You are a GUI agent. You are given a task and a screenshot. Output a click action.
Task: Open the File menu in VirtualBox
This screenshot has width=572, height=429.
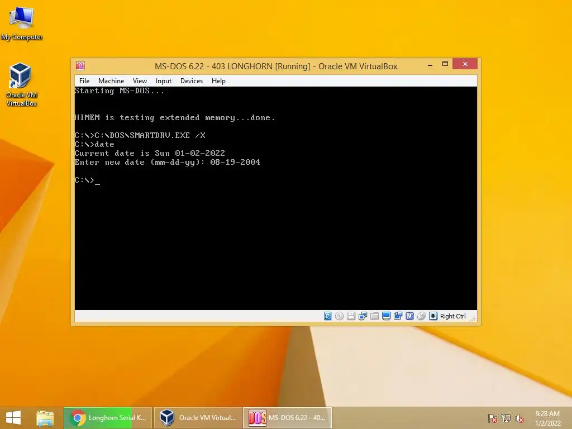(84, 80)
